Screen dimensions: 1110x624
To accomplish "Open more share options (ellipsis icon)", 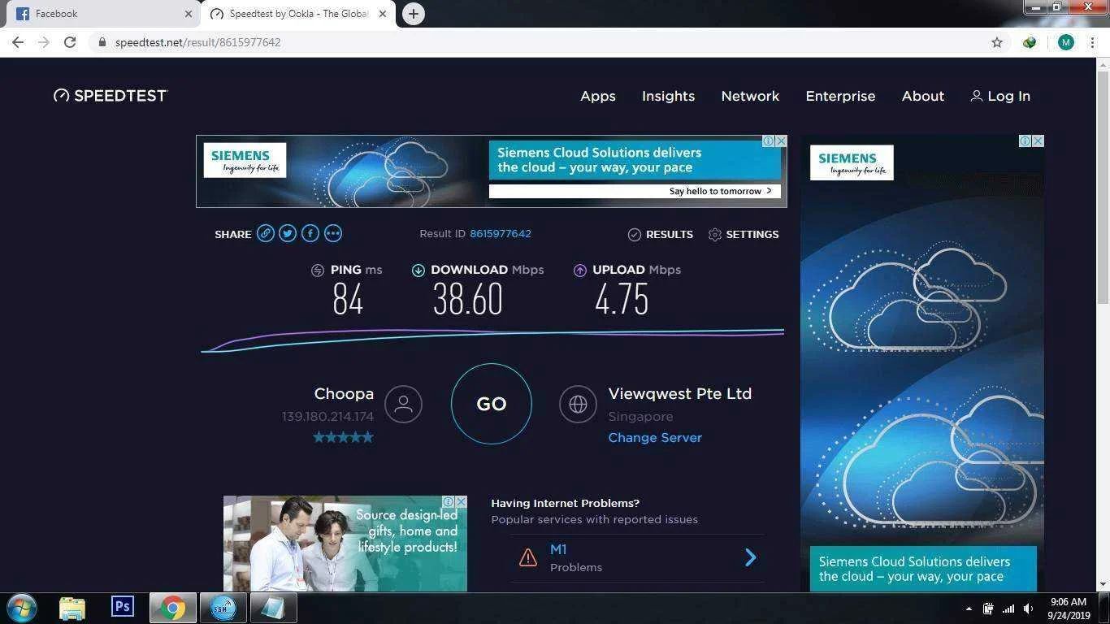I will click(333, 233).
